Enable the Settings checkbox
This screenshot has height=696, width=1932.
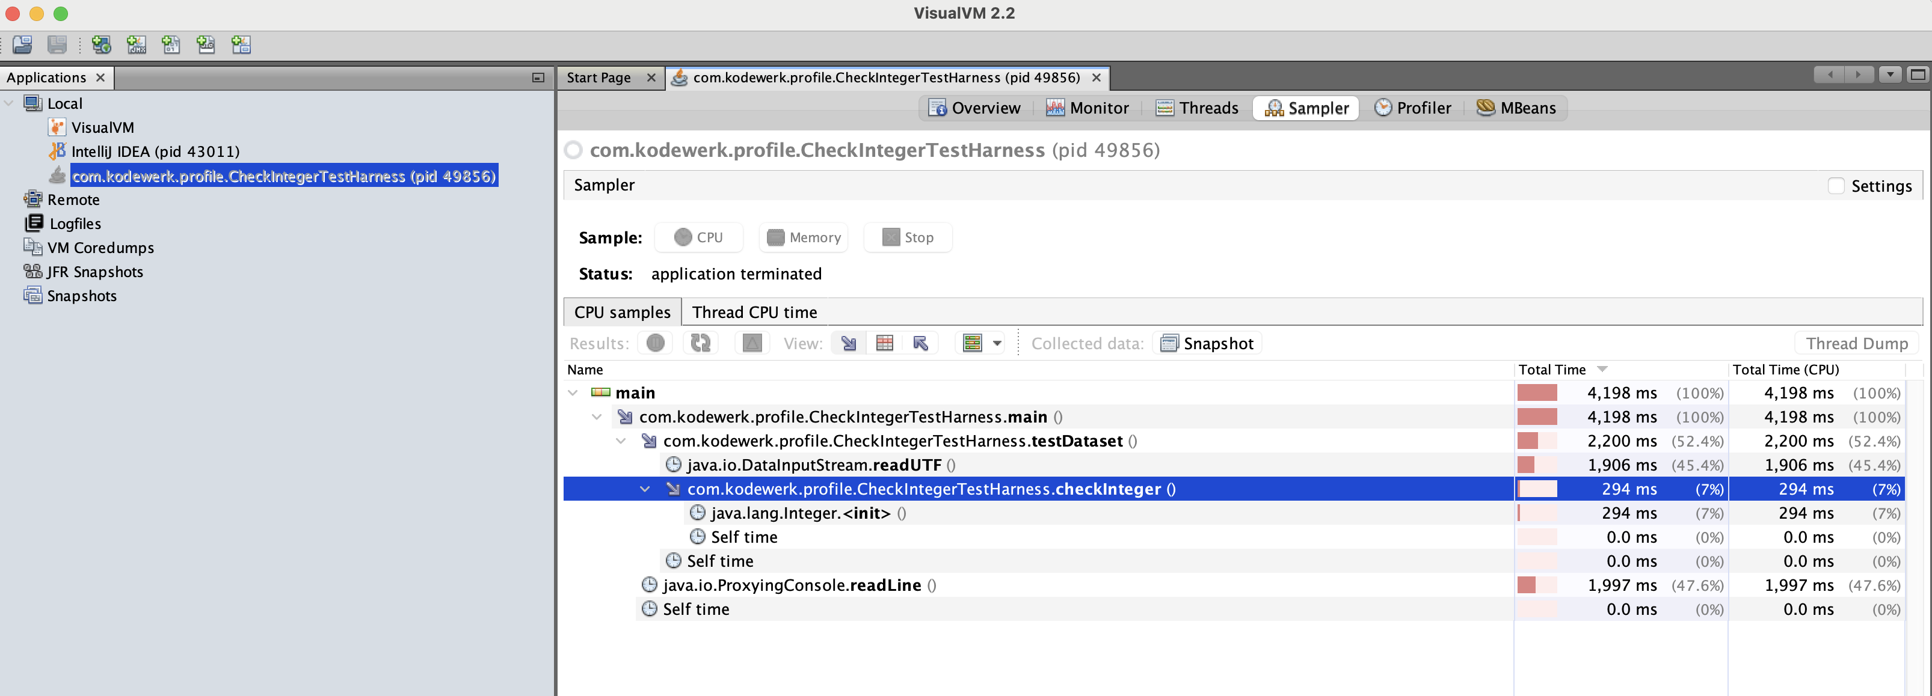[1835, 186]
